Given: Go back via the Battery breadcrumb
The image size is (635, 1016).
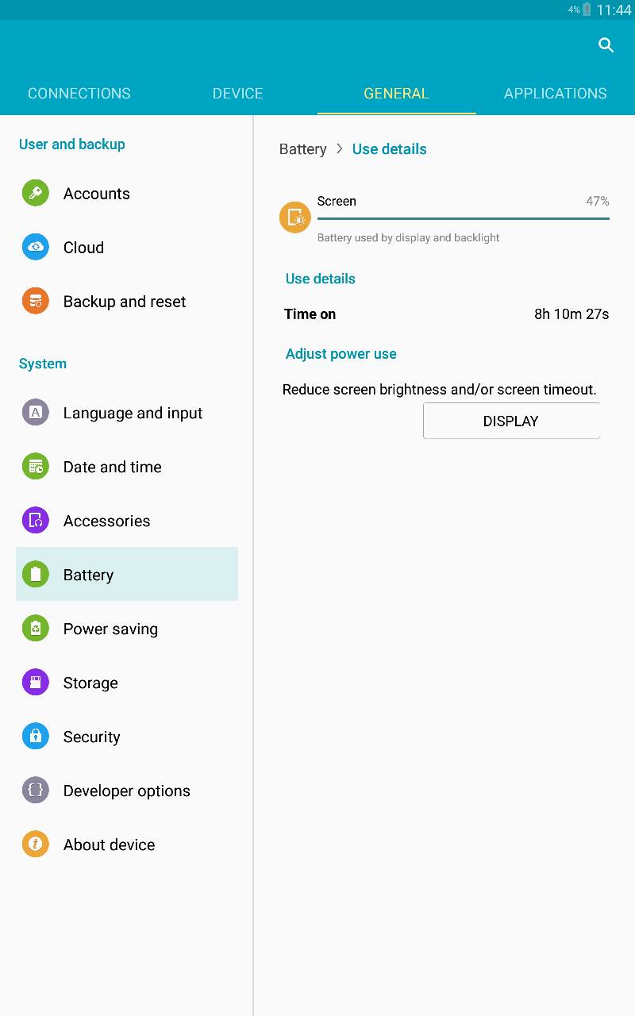Looking at the screenshot, I should 302,149.
